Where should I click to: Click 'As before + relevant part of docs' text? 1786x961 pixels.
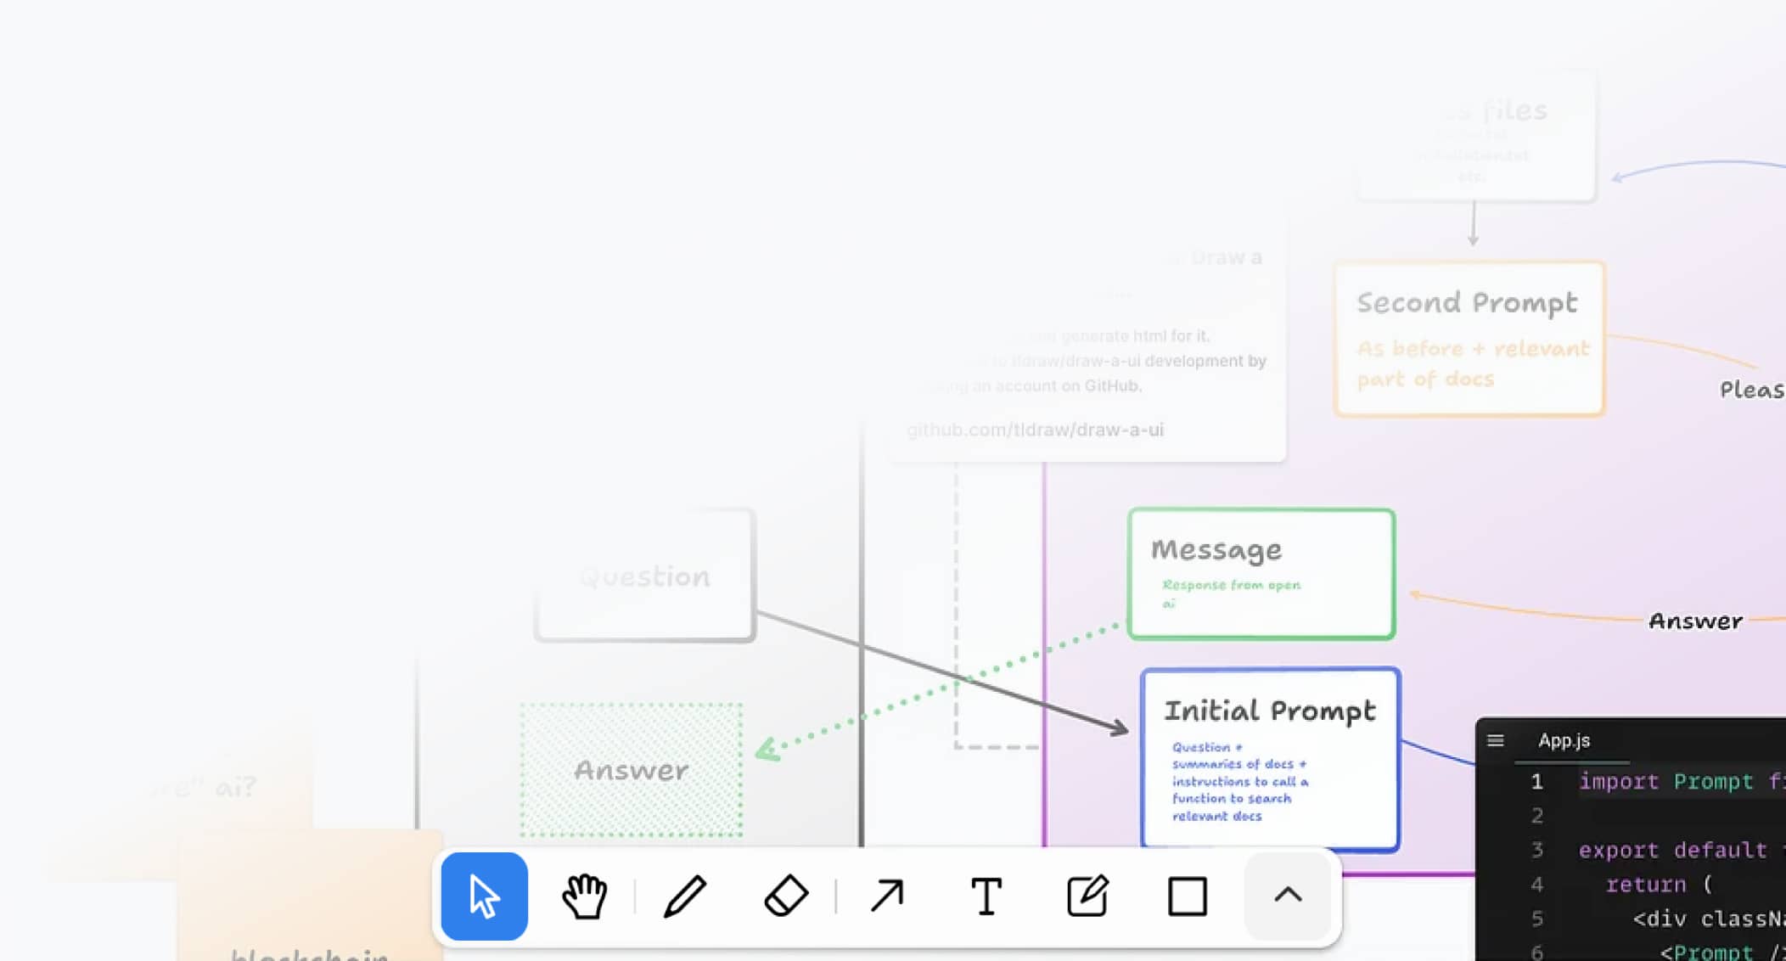[x=1473, y=363]
